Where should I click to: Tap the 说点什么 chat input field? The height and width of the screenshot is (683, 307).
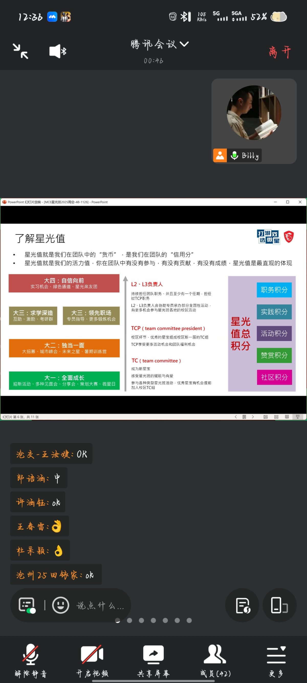point(101,605)
